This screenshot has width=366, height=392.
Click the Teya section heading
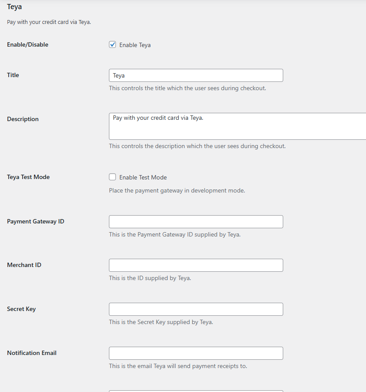[x=14, y=7]
